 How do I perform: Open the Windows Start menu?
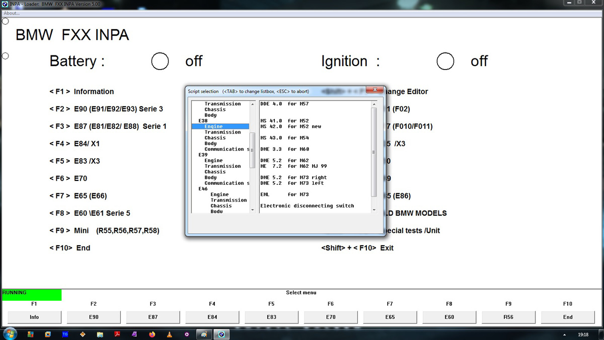(10, 334)
